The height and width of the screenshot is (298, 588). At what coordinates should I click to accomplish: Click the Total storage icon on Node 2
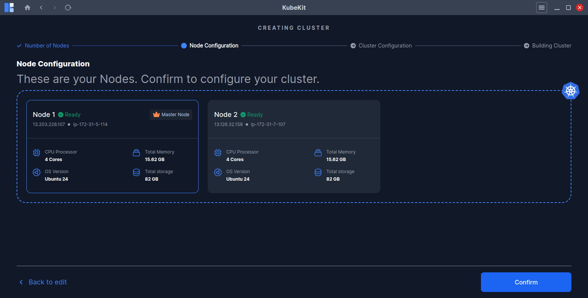click(318, 172)
